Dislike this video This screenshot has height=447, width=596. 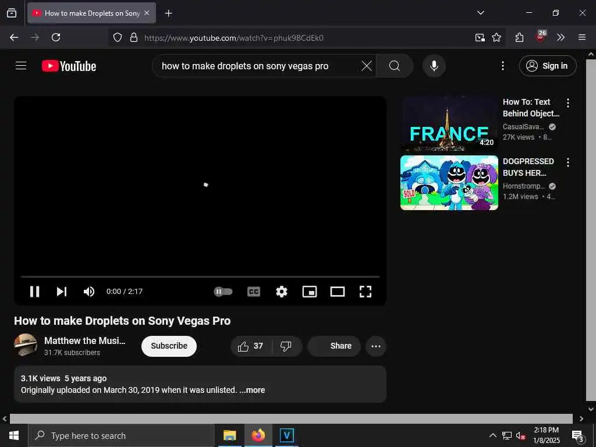286,346
